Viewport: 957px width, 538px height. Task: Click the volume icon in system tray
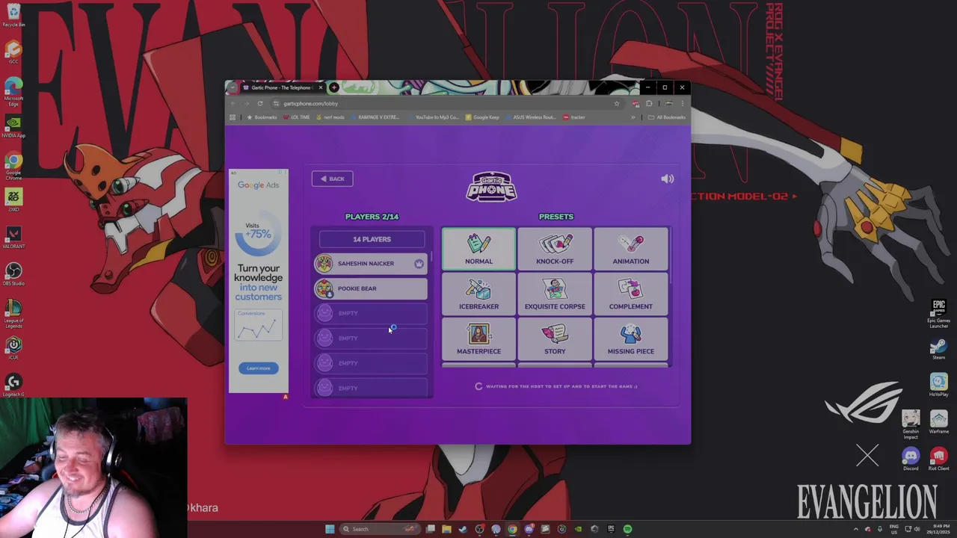(x=918, y=529)
